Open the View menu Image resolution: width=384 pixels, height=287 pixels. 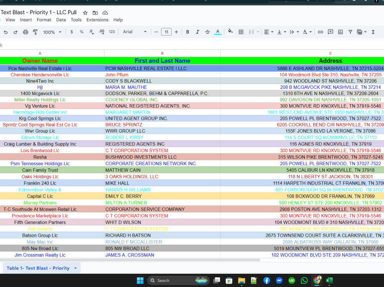tap(10, 20)
